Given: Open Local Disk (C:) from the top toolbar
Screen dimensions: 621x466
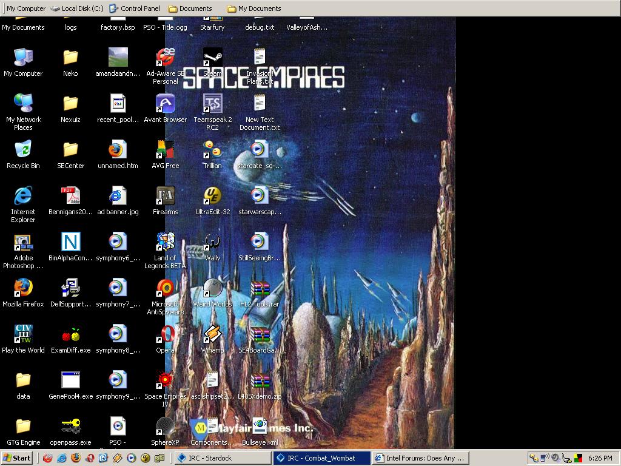Looking at the screenshot, I should [77, 8].
